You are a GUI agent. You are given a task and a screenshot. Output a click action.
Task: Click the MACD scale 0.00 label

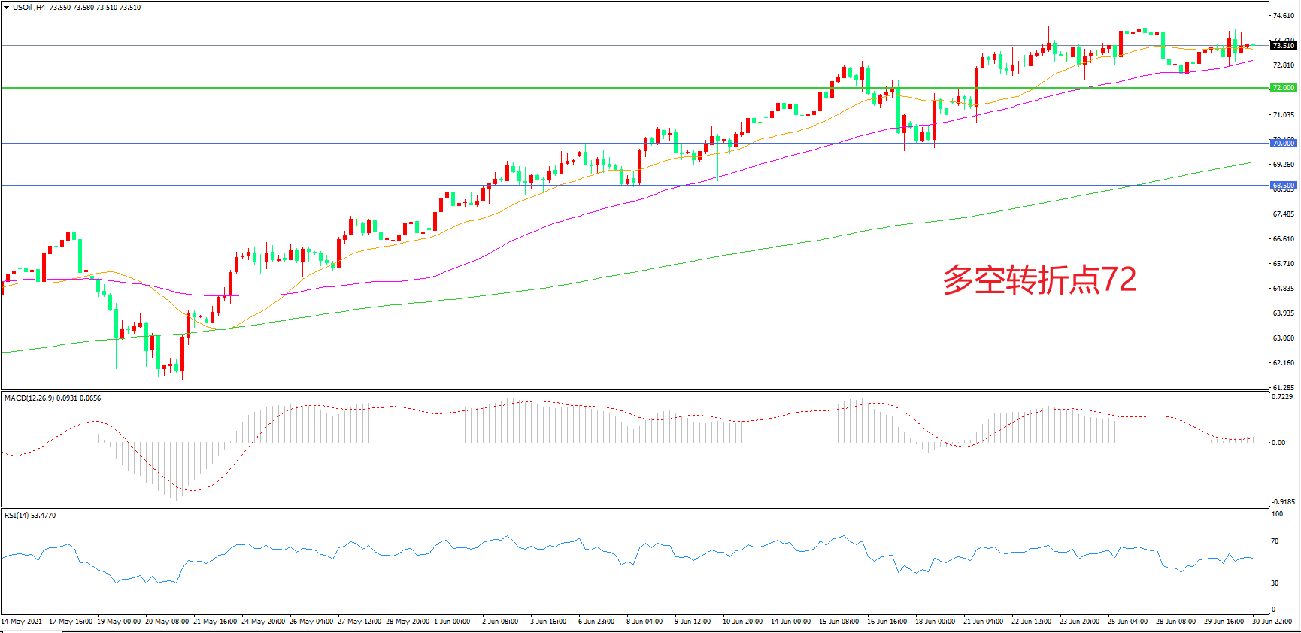pos(1278,443)
